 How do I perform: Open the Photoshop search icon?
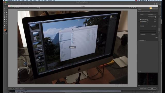[x=155, y=4]
